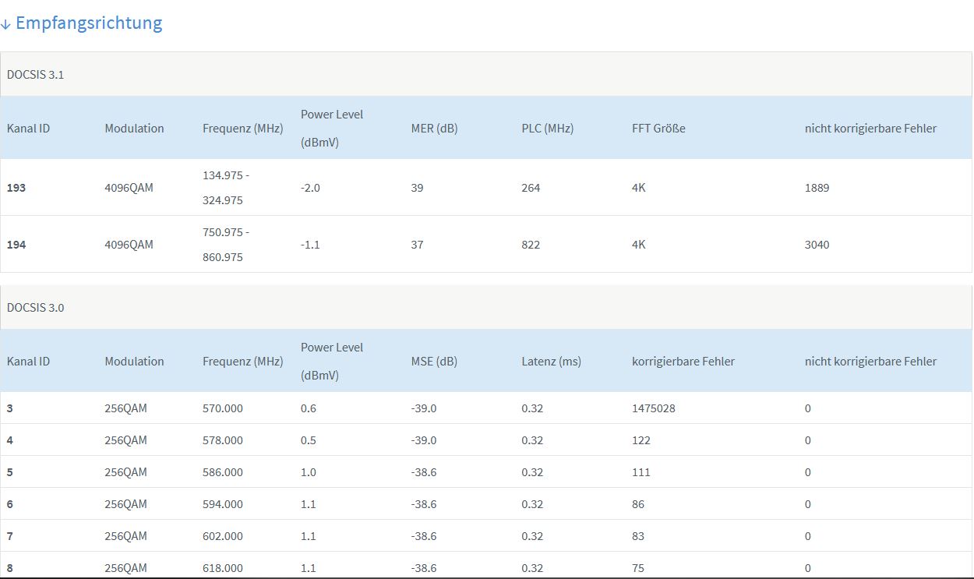Click frequency 594.000 in channel 6 row
Image resolution: width=974 pixels, height=579 pixels.
tap(222, 504)
